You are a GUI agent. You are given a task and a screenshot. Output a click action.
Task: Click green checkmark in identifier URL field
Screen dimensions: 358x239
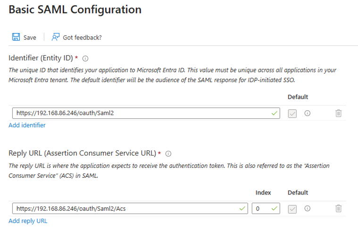[x=275, y=113]
